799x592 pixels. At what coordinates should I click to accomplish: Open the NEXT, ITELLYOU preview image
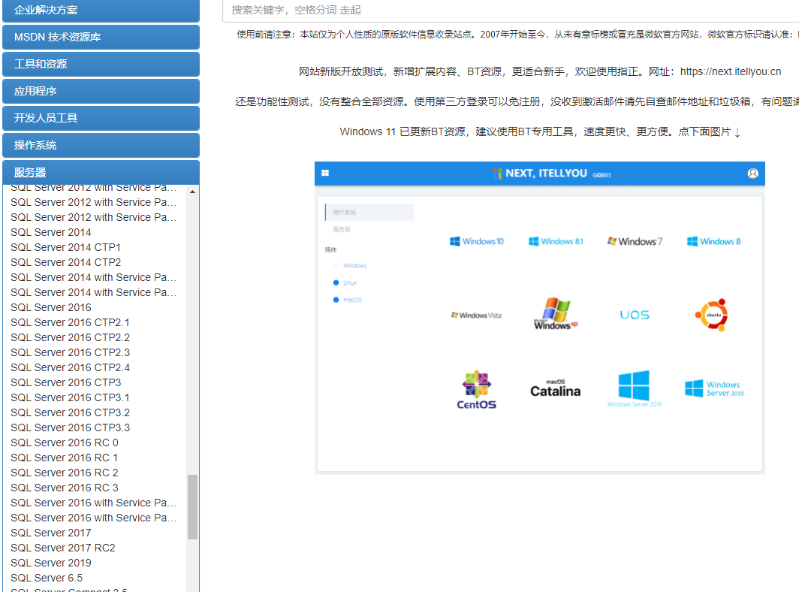coord(540,319)
